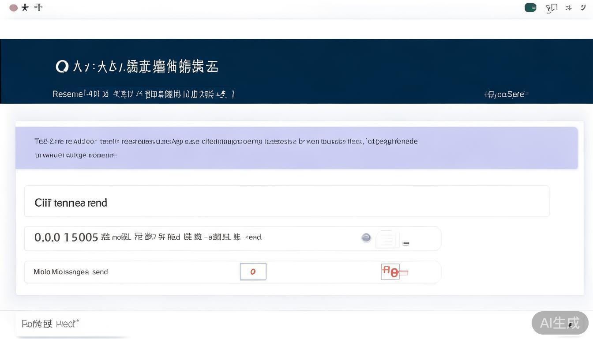Click the purple notice banner at the top

296,147
